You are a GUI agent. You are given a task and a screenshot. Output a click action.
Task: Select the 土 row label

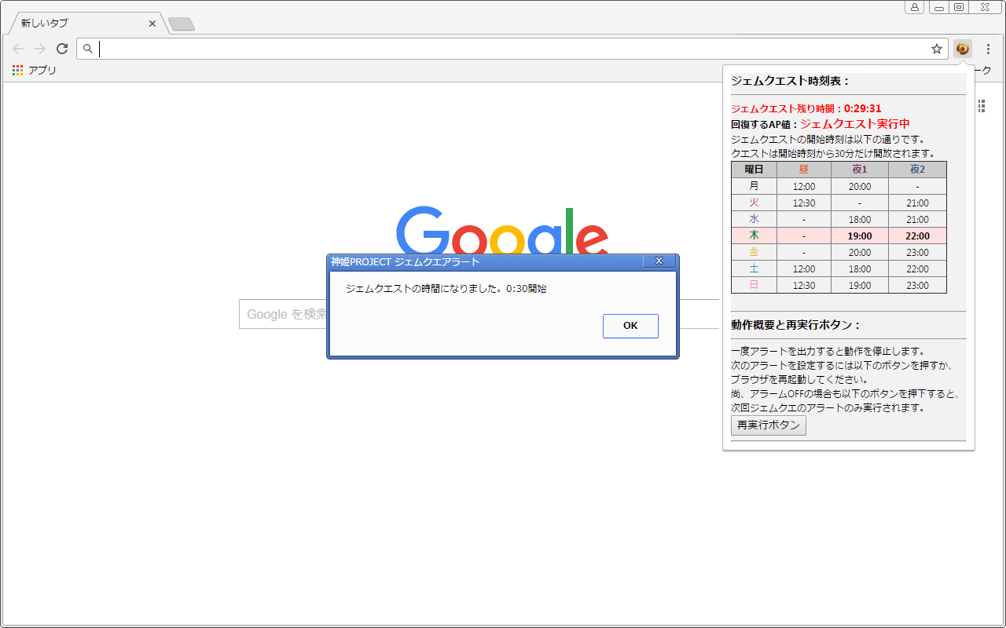754,268
